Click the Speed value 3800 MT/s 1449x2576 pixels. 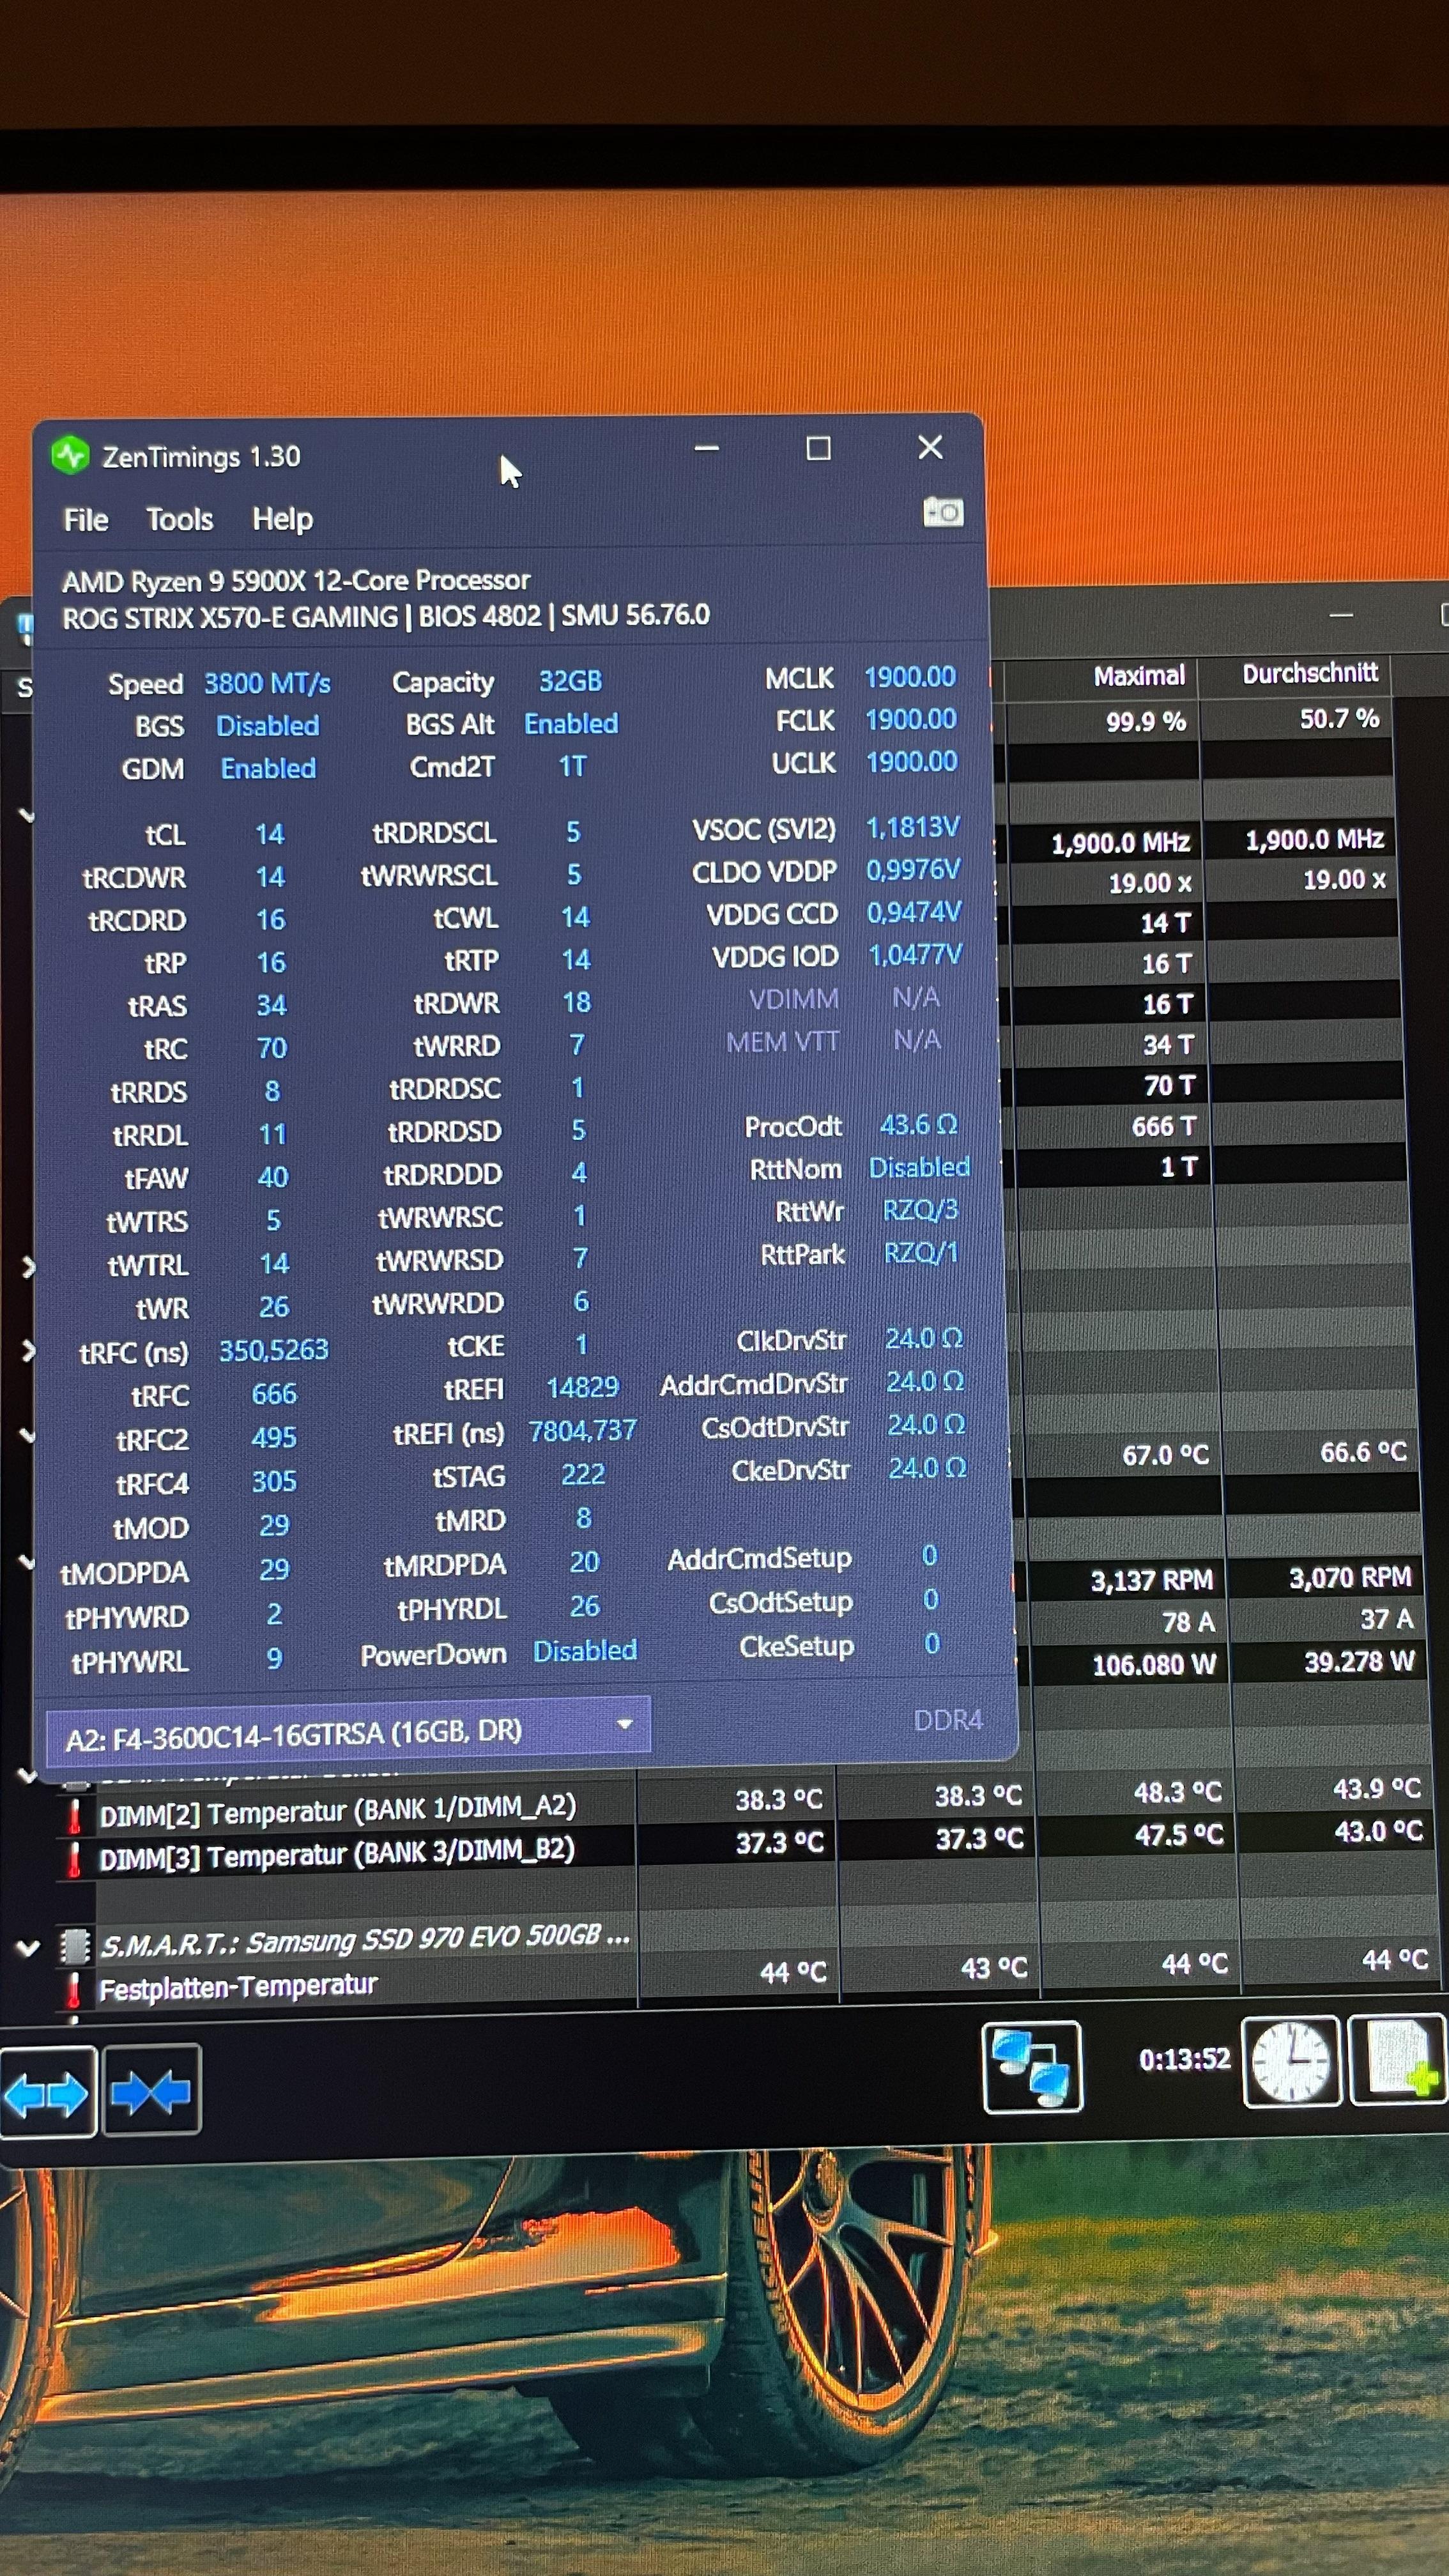(x=267, y=683)
